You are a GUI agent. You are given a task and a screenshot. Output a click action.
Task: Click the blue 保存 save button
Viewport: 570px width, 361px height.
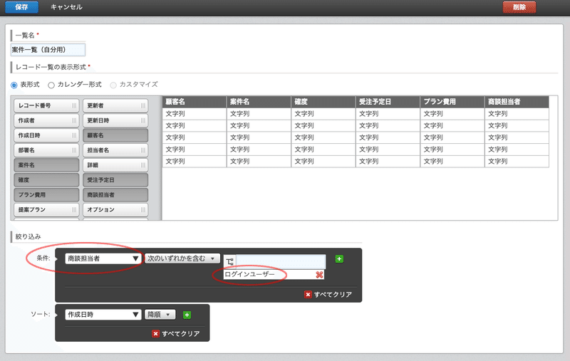pyautogui.click(x=21, y=7)
